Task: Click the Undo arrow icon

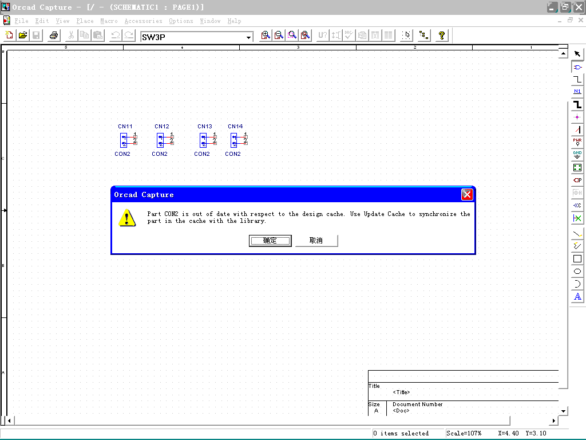Action: [x=116, y=36]
